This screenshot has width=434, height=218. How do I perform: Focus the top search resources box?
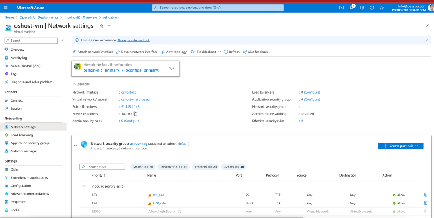(x=218, y=8)
